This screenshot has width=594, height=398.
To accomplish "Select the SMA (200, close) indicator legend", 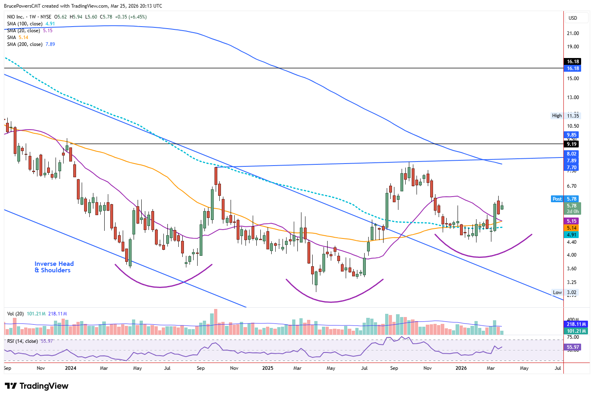I will pos(31,44).
